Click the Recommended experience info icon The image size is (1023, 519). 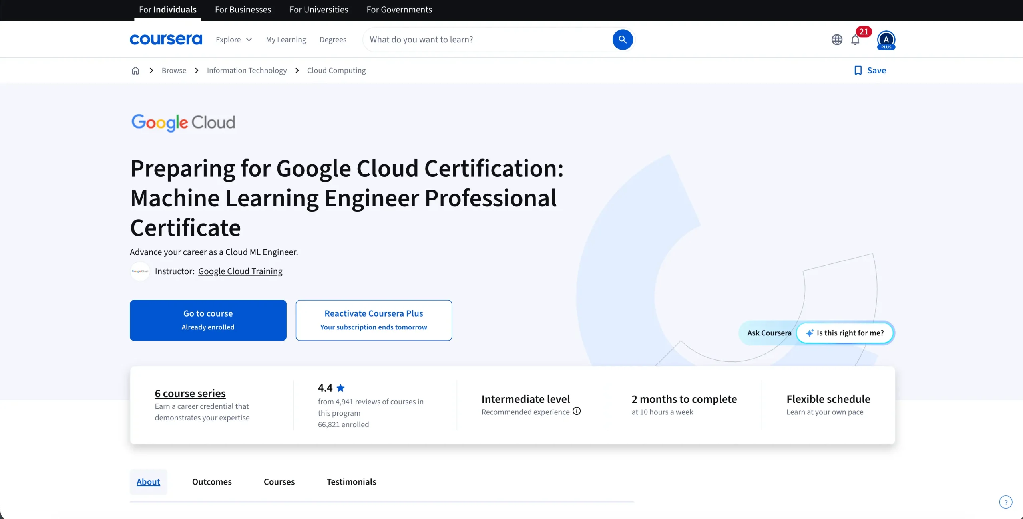tap(577, 411)
